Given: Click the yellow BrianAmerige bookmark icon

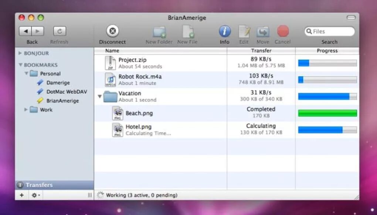Looking at the screenshot, I should coord(40,101).
